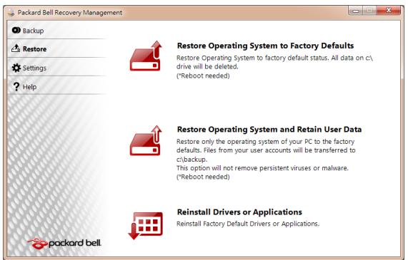Click the Settings gear icon
This screenshot has width=408, height=260.
point(16,68)
